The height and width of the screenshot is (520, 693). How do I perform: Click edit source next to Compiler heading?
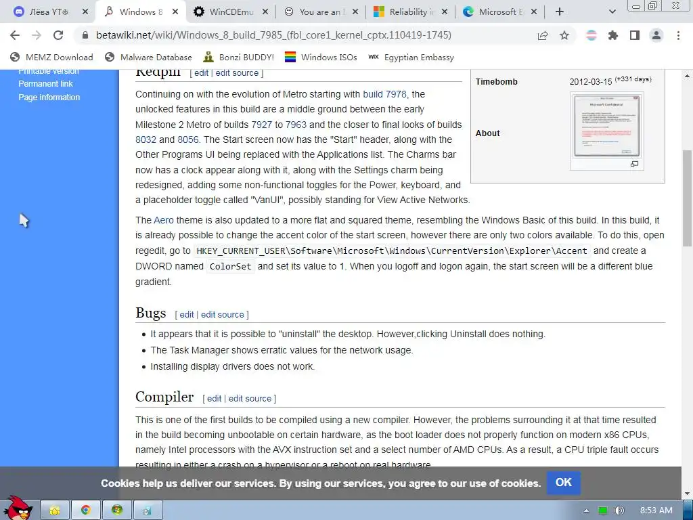250,398
